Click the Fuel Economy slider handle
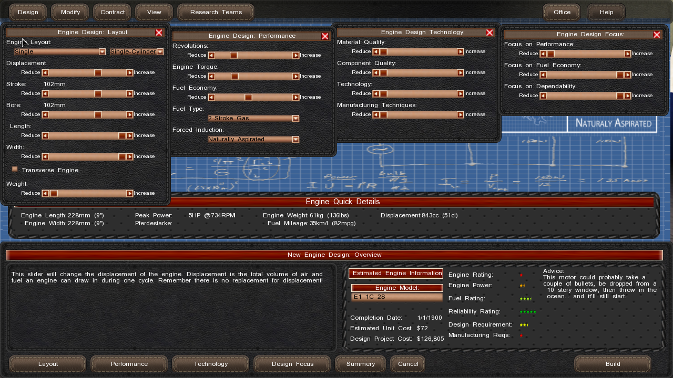This screenshot has height=378, width=673. pyautogui.click(x=248, y=97)
